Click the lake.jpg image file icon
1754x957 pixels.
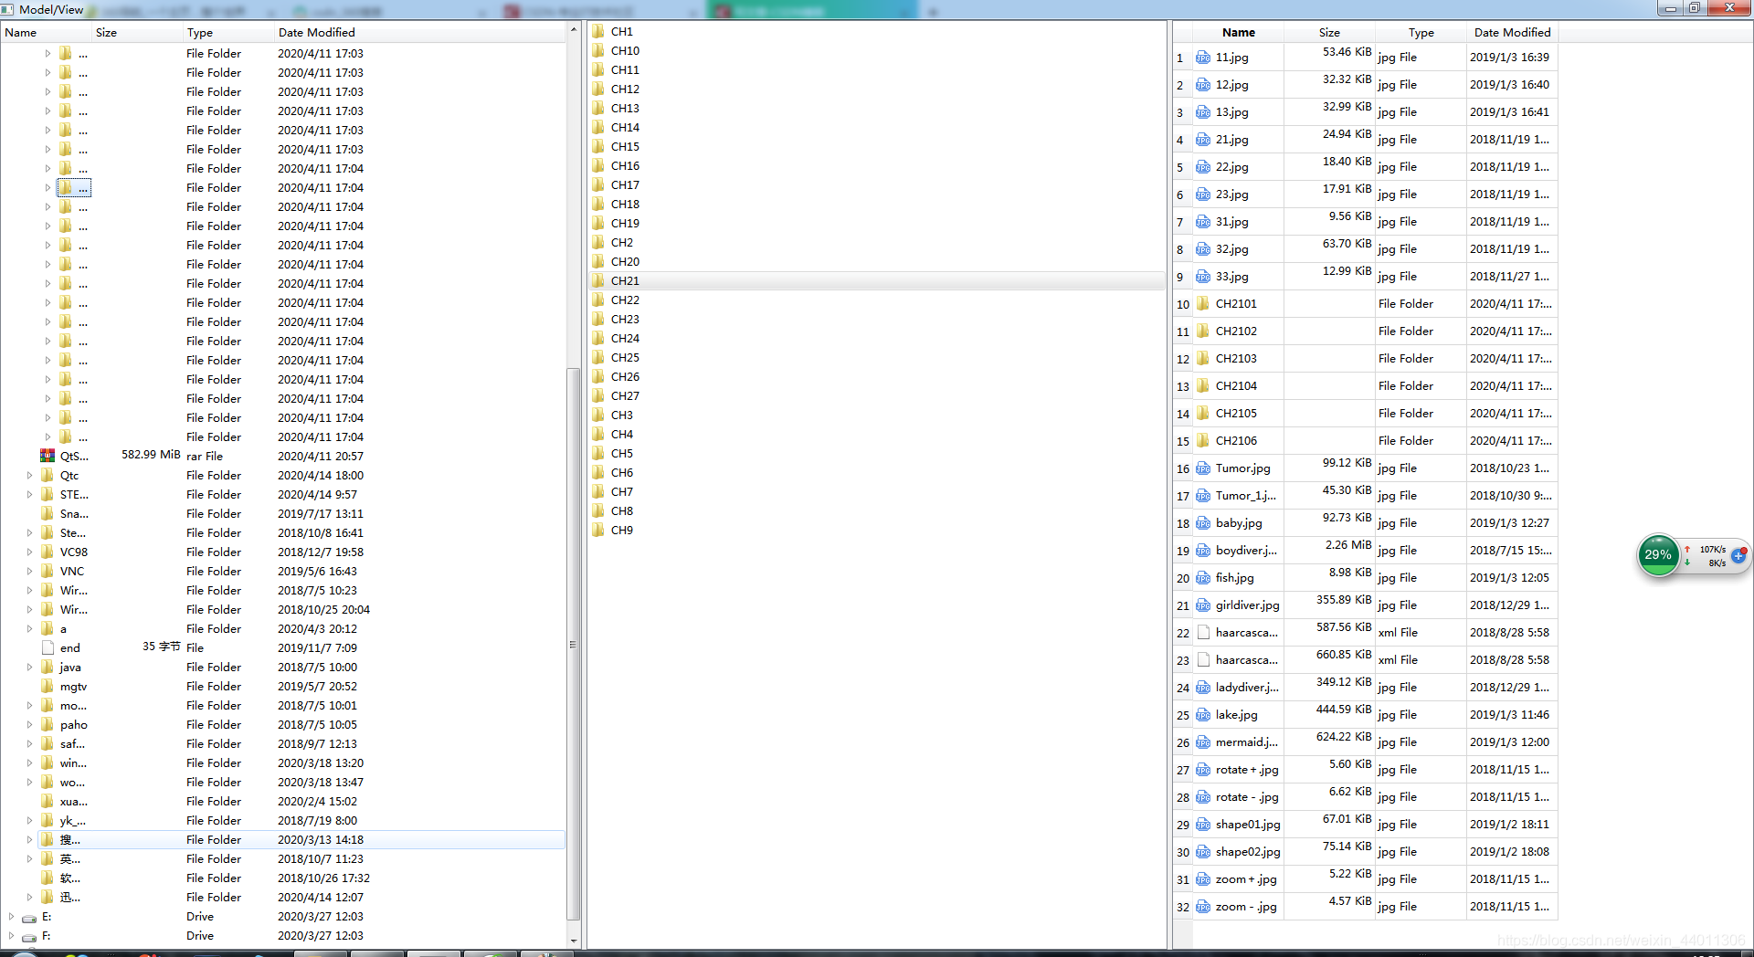point(1203,714)
